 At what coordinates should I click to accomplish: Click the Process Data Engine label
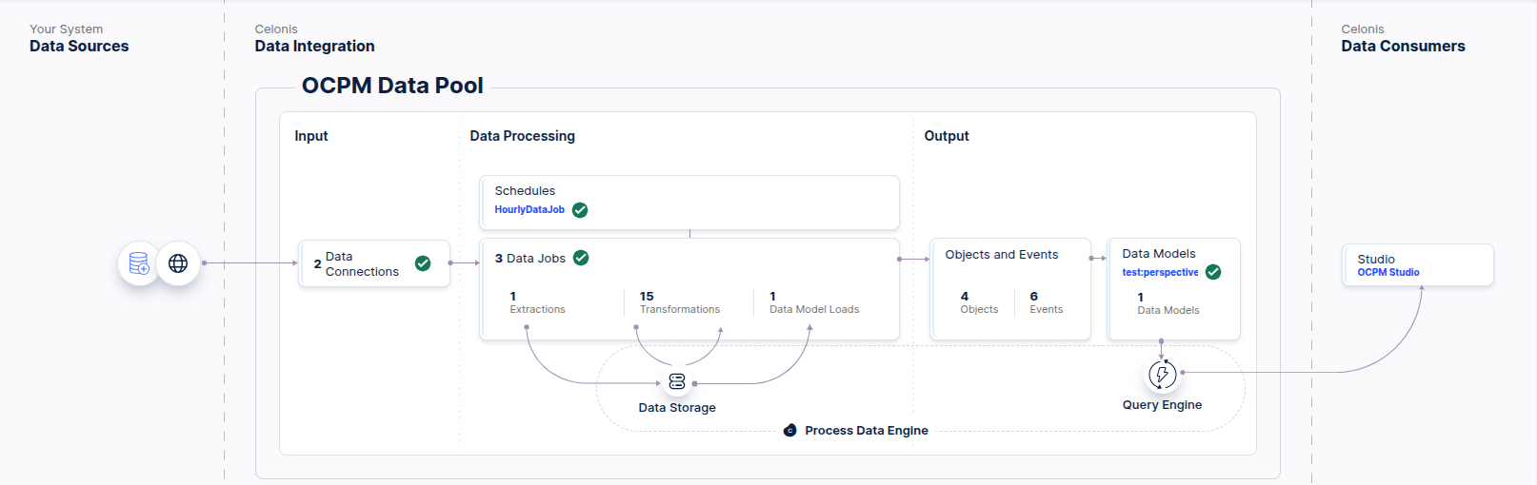coord(867,431)
